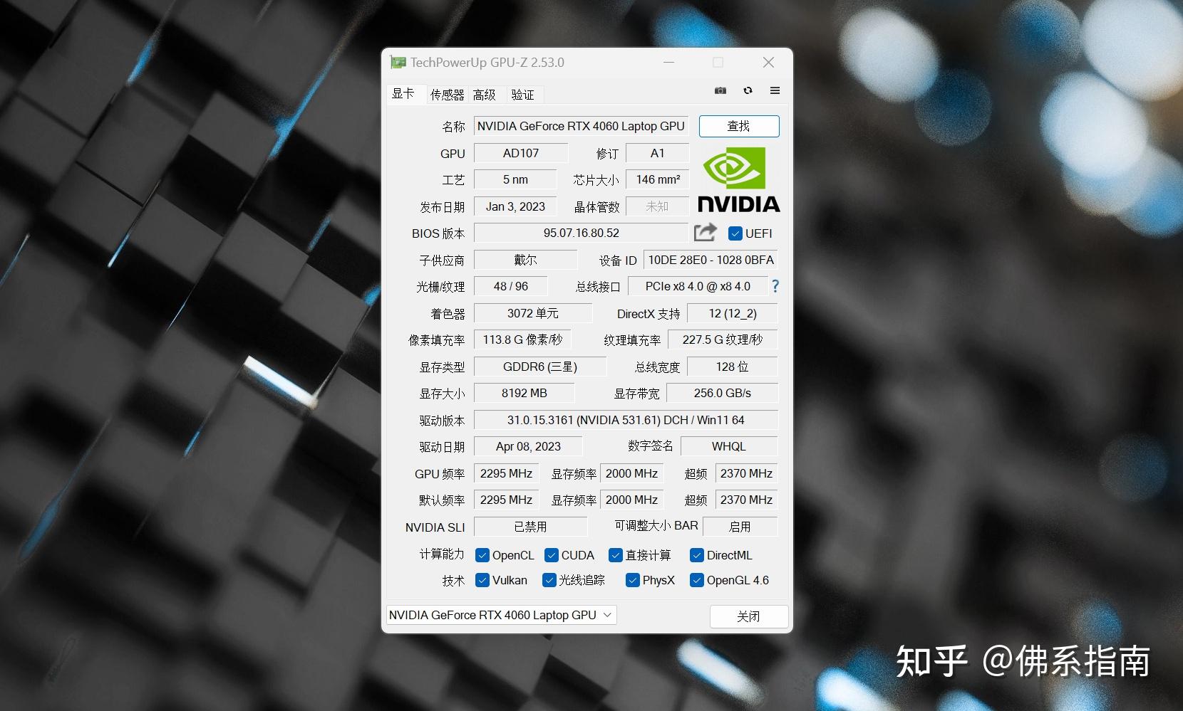Switch to the 传感器 sensors tab

447,94
